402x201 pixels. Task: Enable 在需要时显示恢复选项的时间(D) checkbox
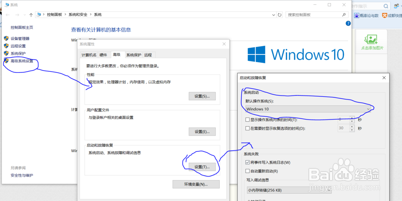[247, 128]
